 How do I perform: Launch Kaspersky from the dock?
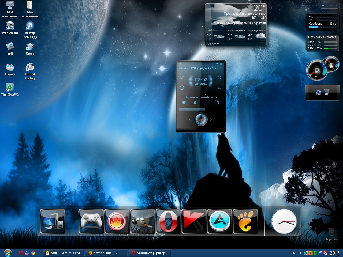(194, 221)
